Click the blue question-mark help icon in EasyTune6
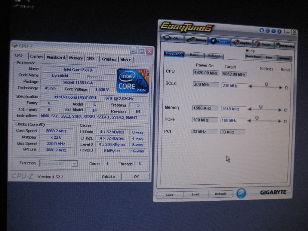This screenshot has width=308, height=231. click(x=273, y=31)
